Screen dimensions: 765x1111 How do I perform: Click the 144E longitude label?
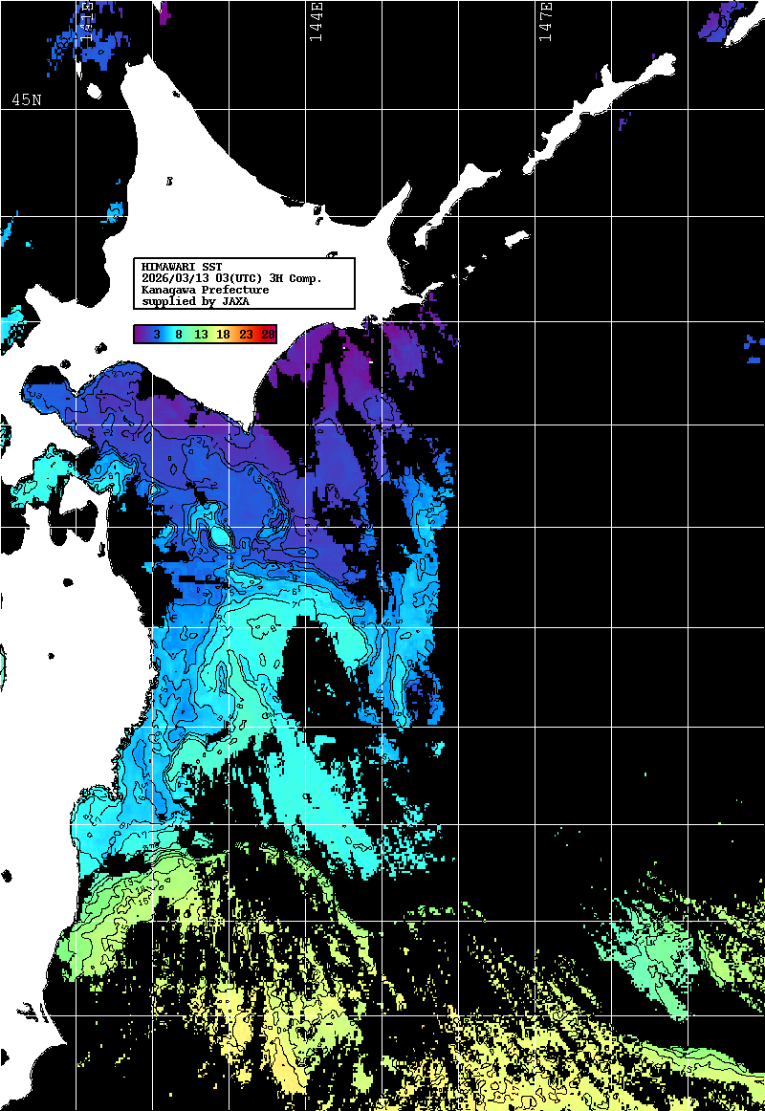(x=316, y=21)
